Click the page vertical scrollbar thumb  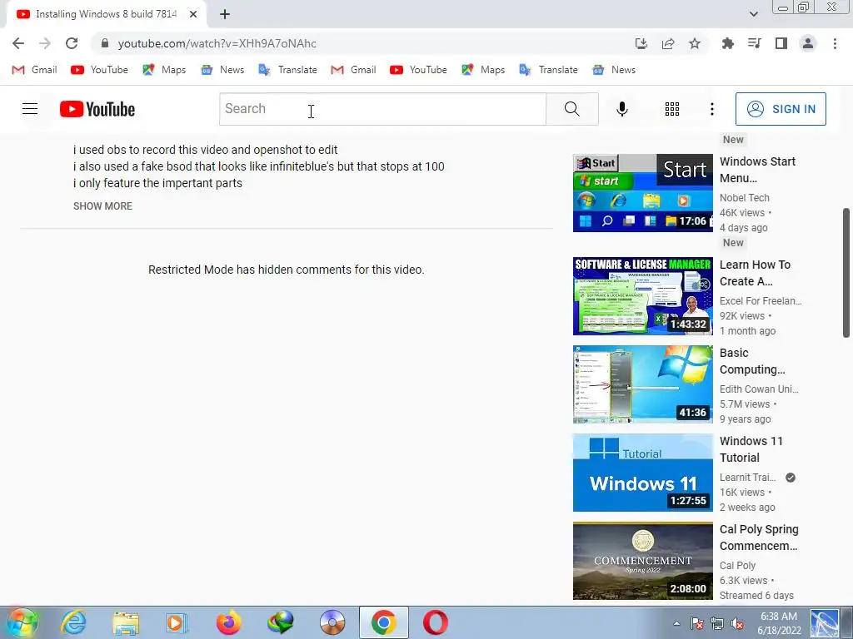point(846,273)
